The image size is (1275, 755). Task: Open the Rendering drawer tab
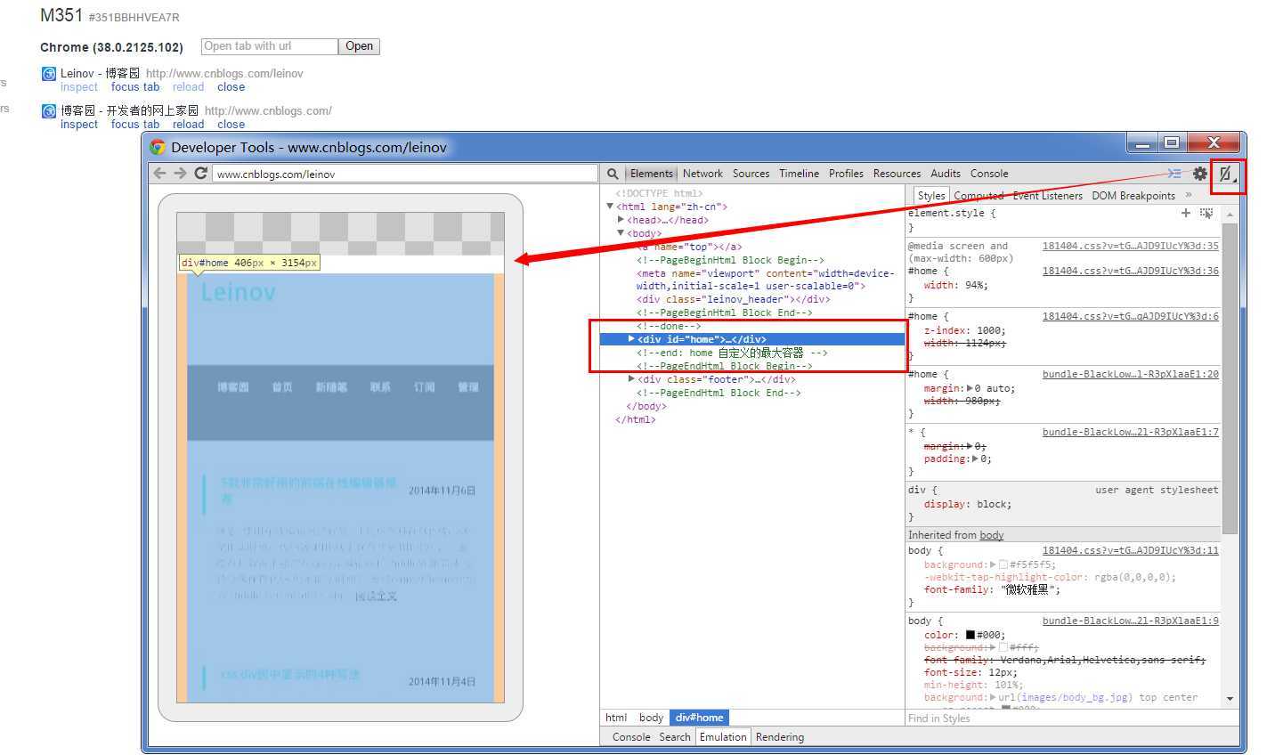click(x=780, y=737)
